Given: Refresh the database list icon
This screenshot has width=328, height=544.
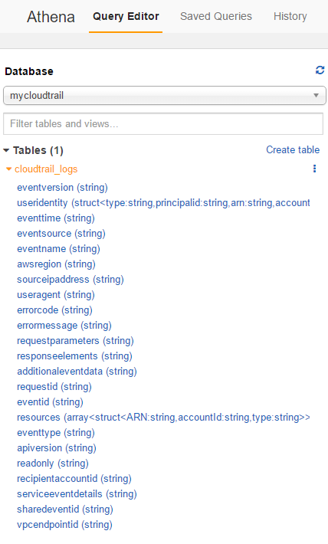Looking at the screenshot, I should 320,70.
